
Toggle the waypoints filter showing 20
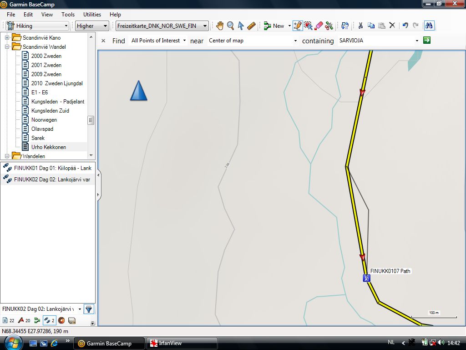tap(24, 320)
